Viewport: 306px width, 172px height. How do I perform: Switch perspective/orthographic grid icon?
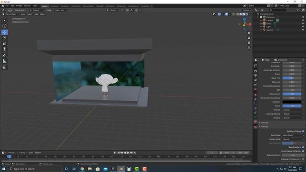pyautogui.click(x=249, y=48)
